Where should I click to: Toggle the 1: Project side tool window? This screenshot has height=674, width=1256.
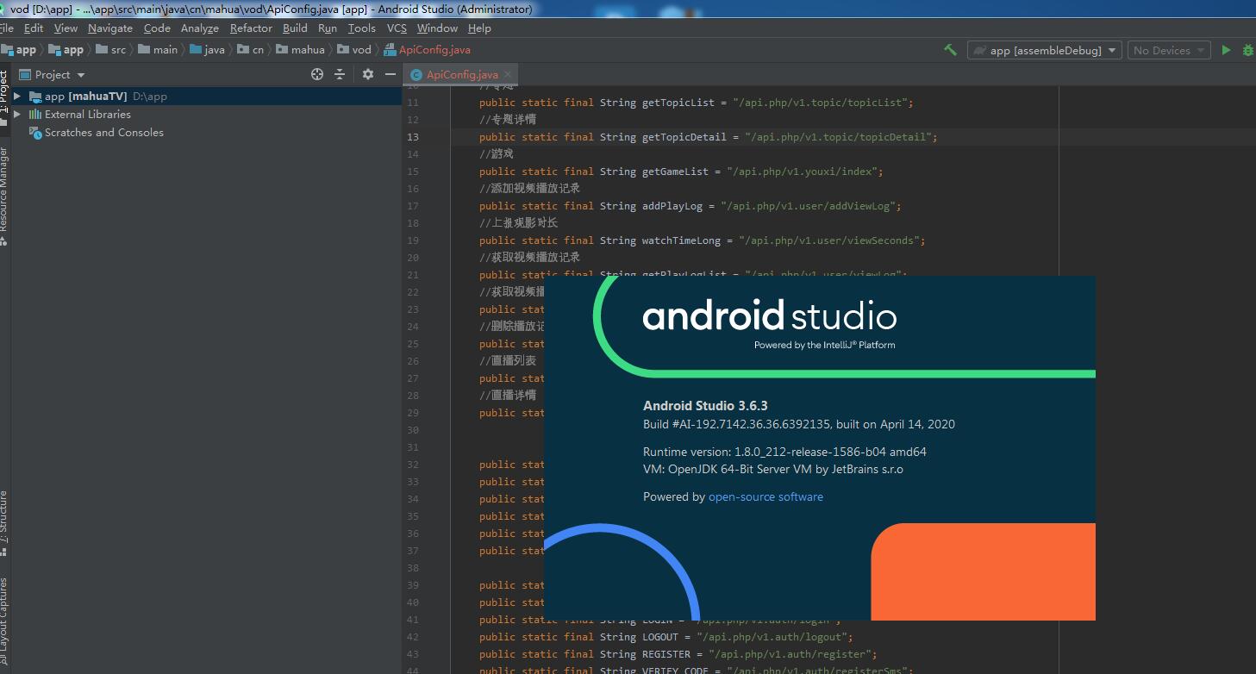(x=4, y=97)
